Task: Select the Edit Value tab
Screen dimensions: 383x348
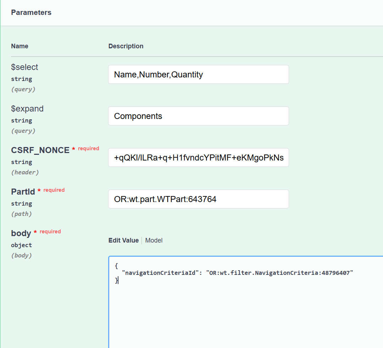Action: point(123,240)
